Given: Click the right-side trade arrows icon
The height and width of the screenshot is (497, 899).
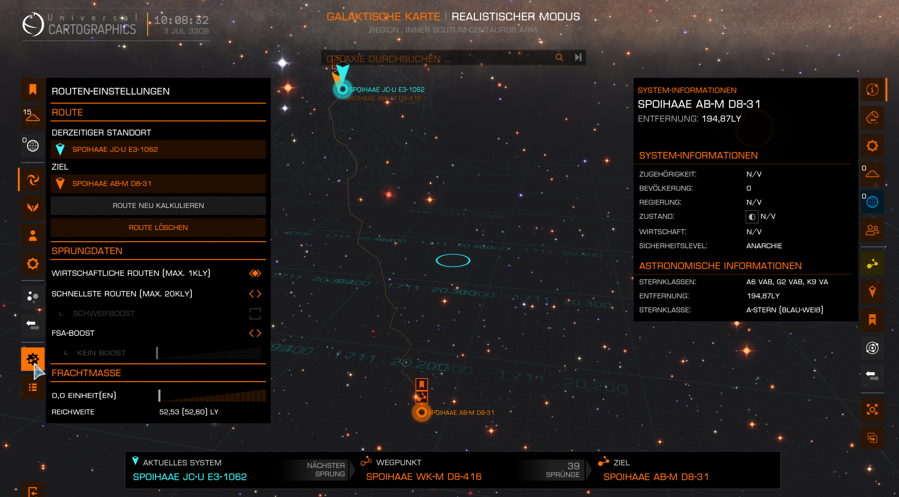Looking at the screenshot, I should (872, 376).
